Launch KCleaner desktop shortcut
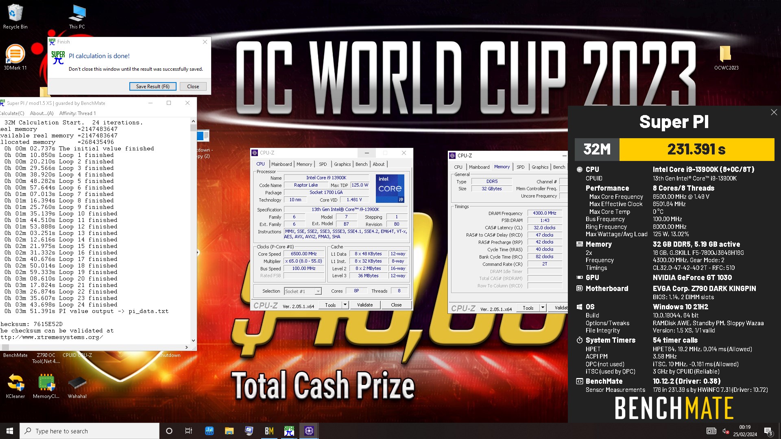This screenshot has height=439, width=781. (x=15, y=386)
